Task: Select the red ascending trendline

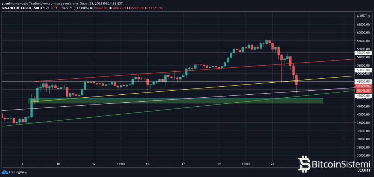Action: (x=194, y=70)
